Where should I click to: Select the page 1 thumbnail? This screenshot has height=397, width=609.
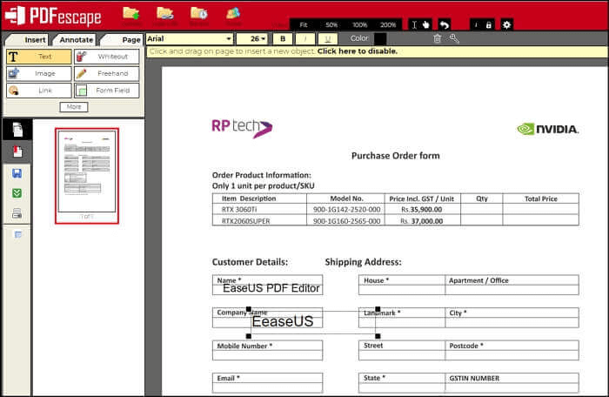tap(86, 174)
